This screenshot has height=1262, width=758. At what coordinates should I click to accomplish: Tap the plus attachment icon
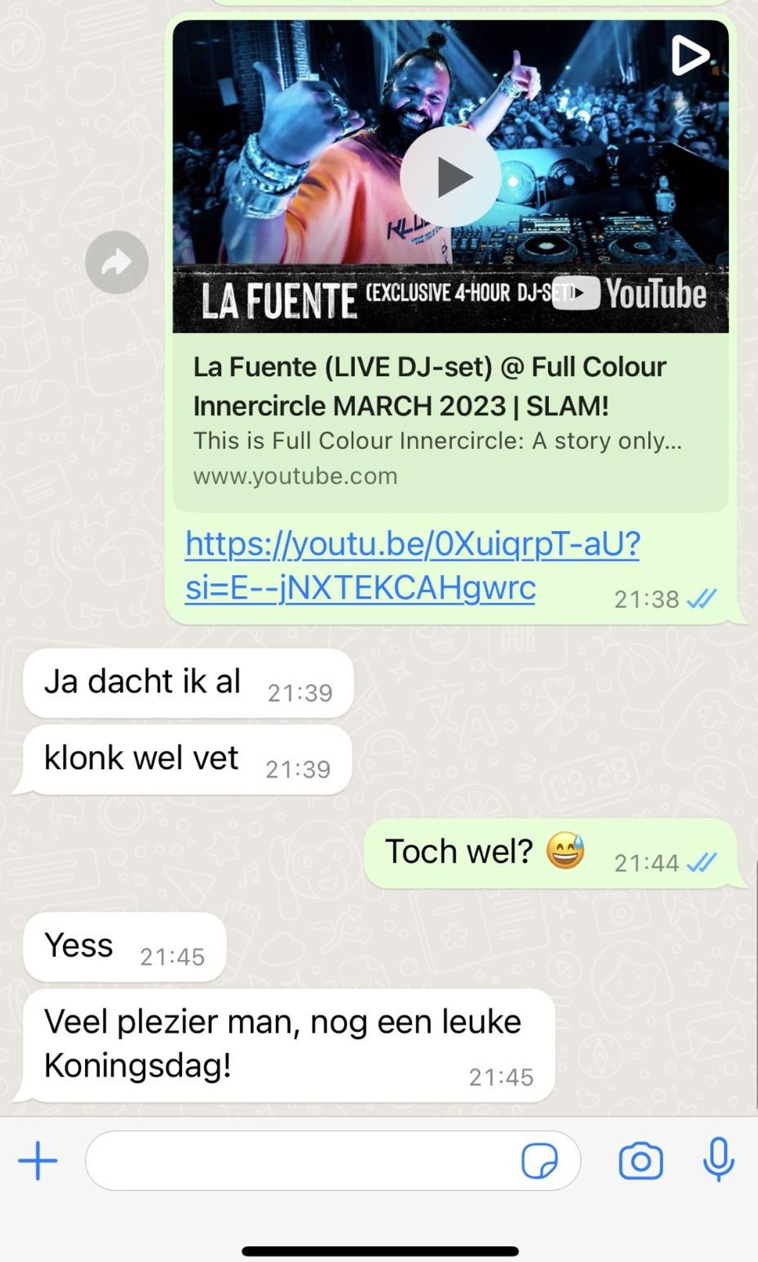point(38,1160)
